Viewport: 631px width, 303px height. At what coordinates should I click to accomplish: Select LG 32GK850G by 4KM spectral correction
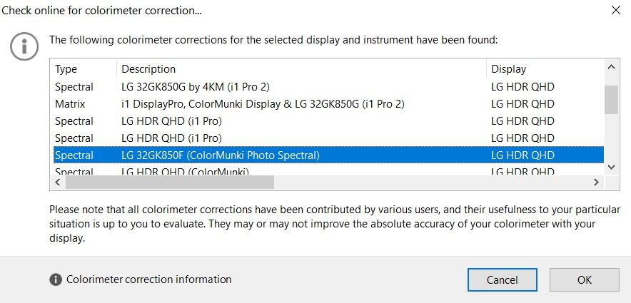328,87
